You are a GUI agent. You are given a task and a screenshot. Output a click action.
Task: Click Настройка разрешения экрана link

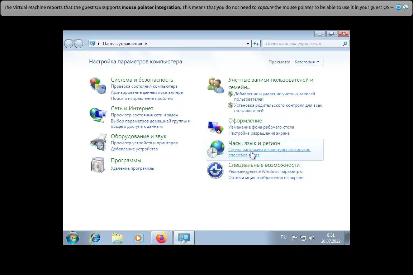click(x=259, y=133)
